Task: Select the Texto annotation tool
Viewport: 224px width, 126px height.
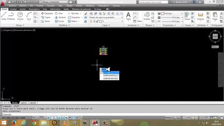Action: 128,16
